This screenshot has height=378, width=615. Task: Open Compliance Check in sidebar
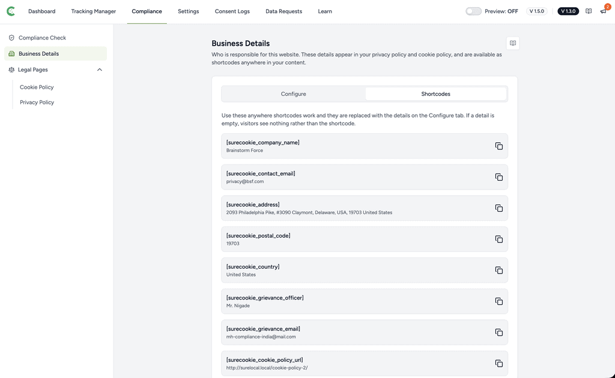(55, 38)
